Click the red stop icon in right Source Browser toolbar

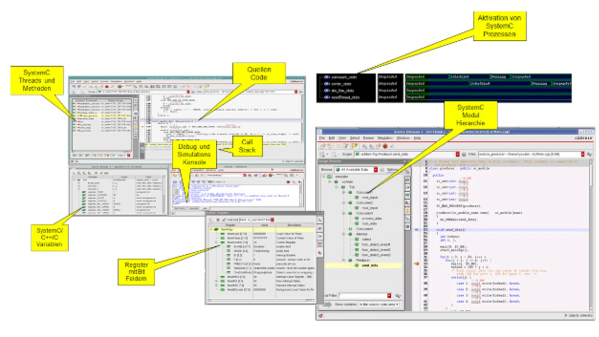pos(385,147)
